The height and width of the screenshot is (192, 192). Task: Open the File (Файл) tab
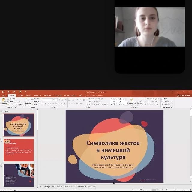tap(4, 95)
